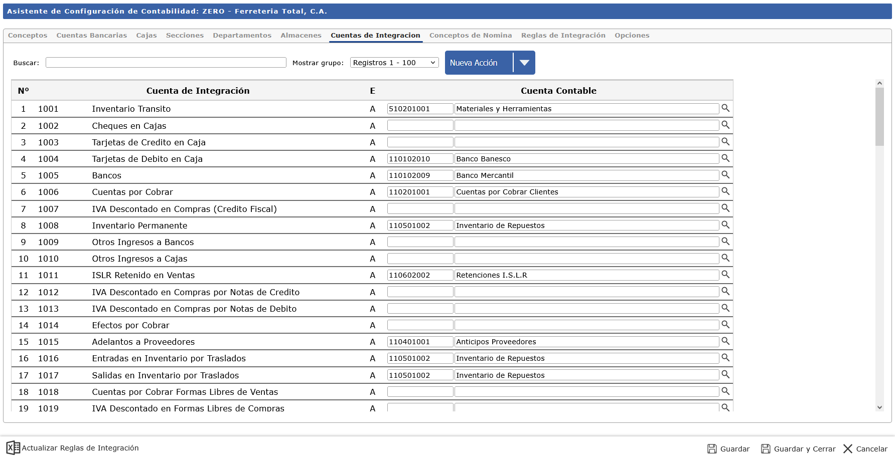The width and height of the screenshot is (895, 461).
Task: Click lookup icon on ISLR Retenido en Ventas
Action: (726, 275)
